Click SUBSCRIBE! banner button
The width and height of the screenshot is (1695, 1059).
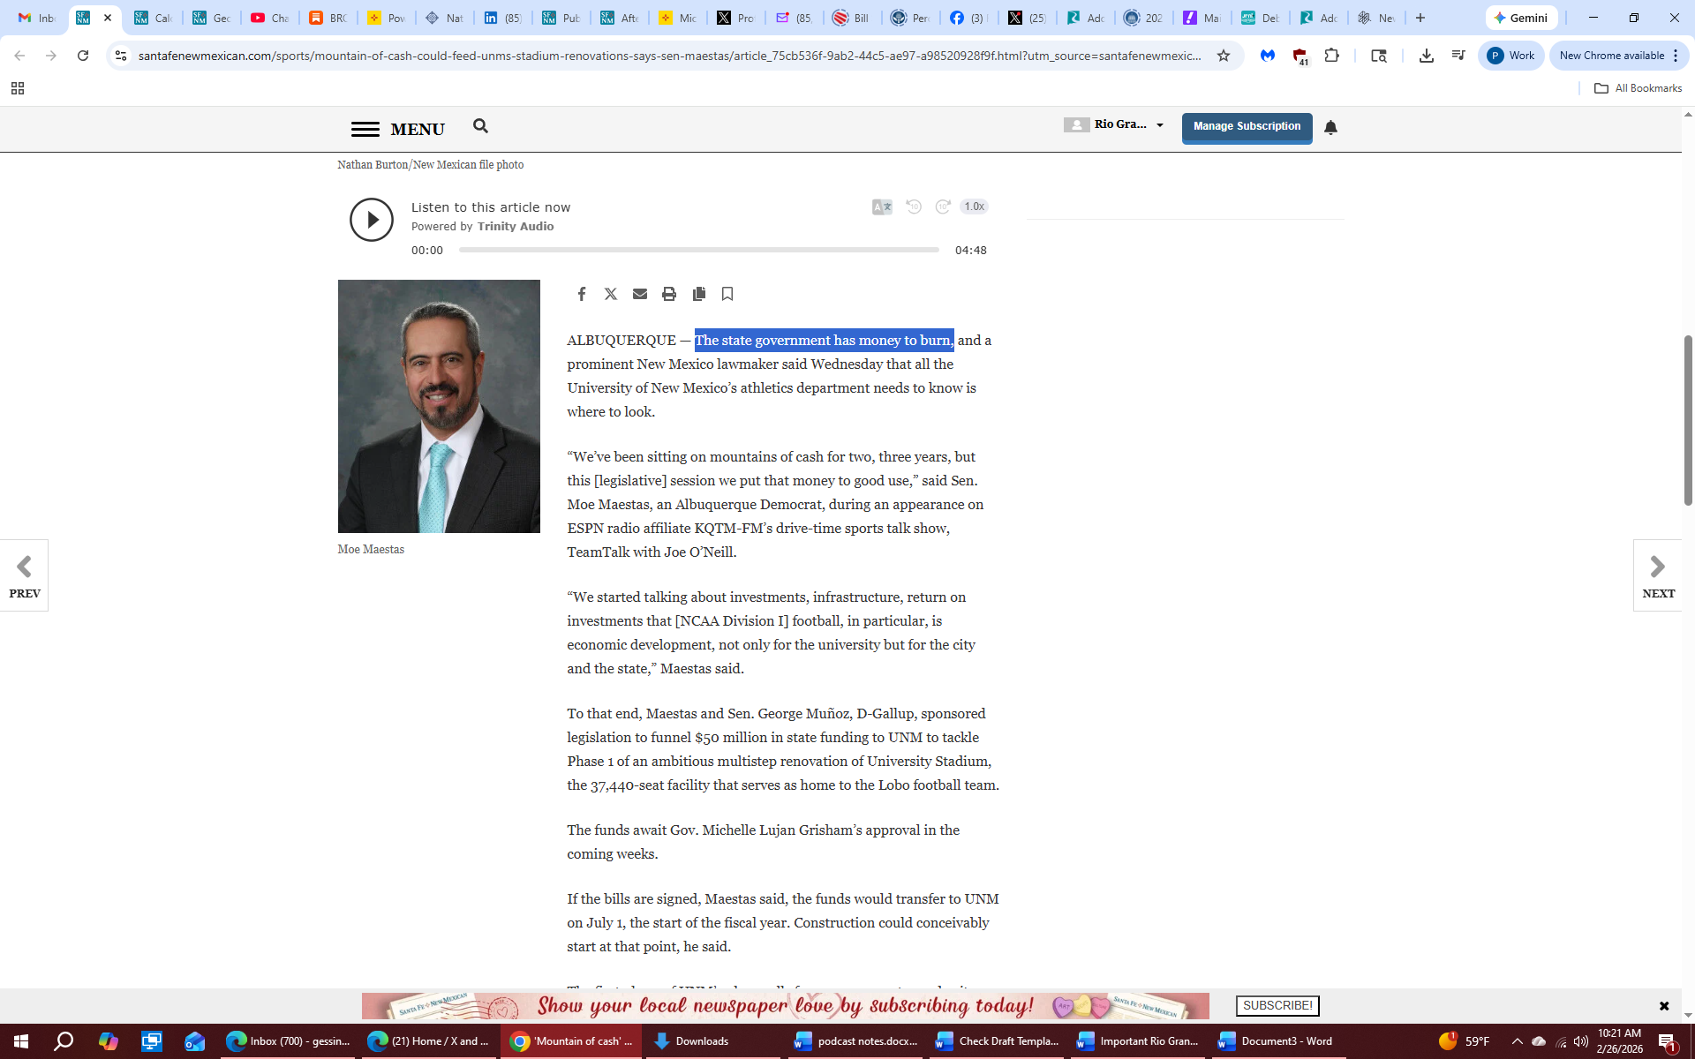point(1277,1005)
